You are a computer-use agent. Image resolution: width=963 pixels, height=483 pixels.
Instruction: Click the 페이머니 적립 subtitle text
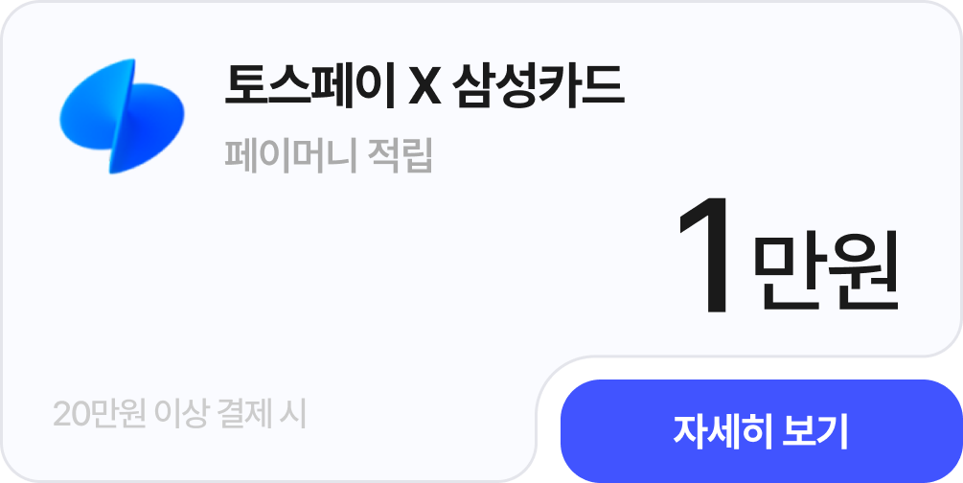329,155
